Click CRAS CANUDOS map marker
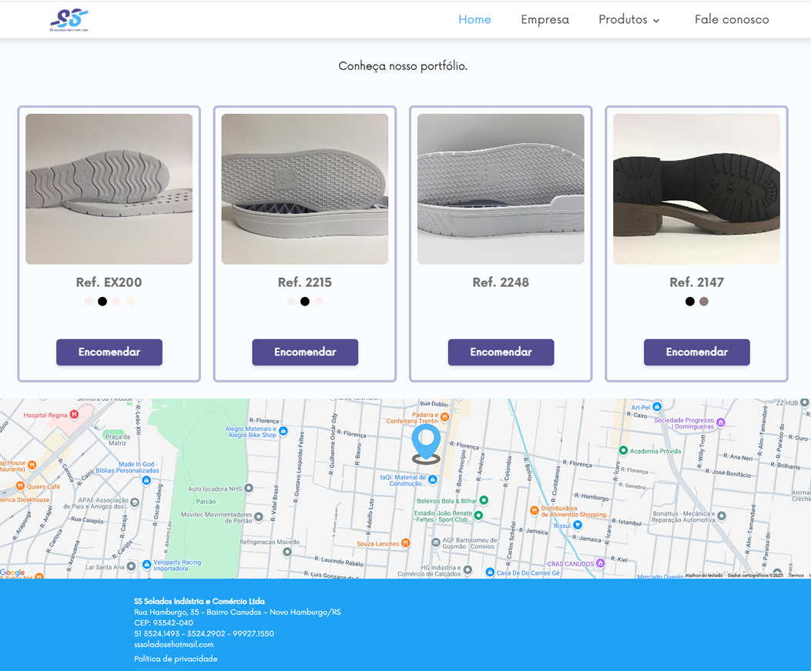Viewport: 811px width, 671px height. click(601, 563)
